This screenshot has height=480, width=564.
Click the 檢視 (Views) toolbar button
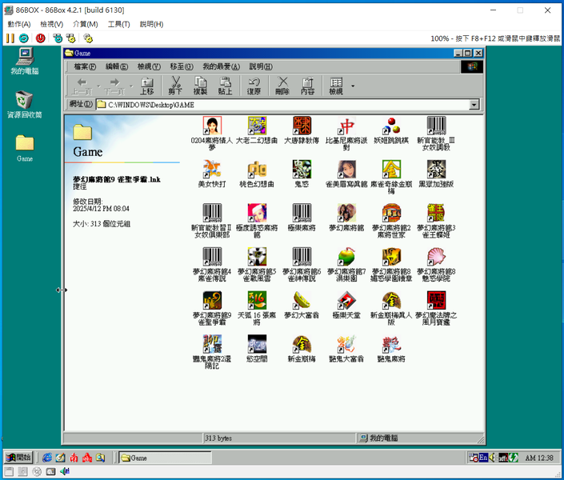tap(336, 86)
